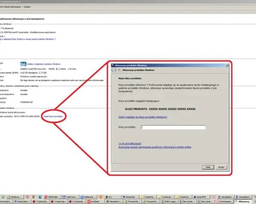Click the round back arrow in activation dialog
The width and height of the screenshot is (256, 204).
(114, 70)
